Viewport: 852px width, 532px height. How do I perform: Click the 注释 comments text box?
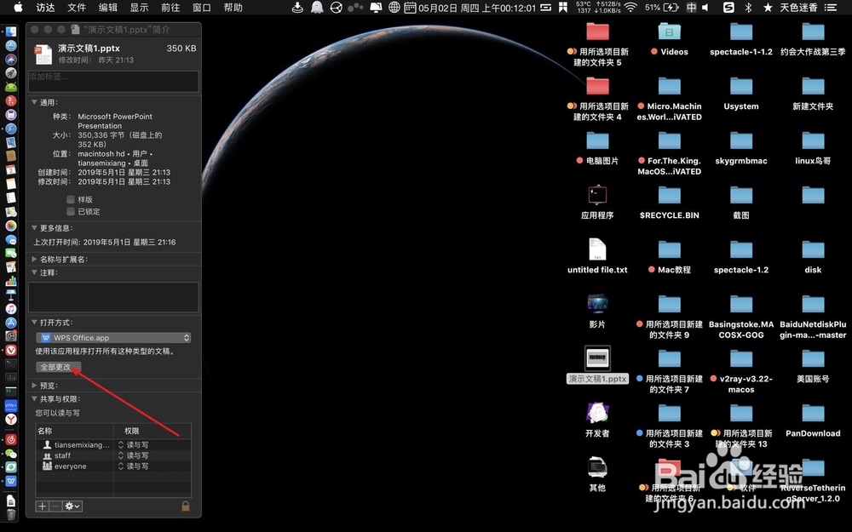tap(113, 297)
